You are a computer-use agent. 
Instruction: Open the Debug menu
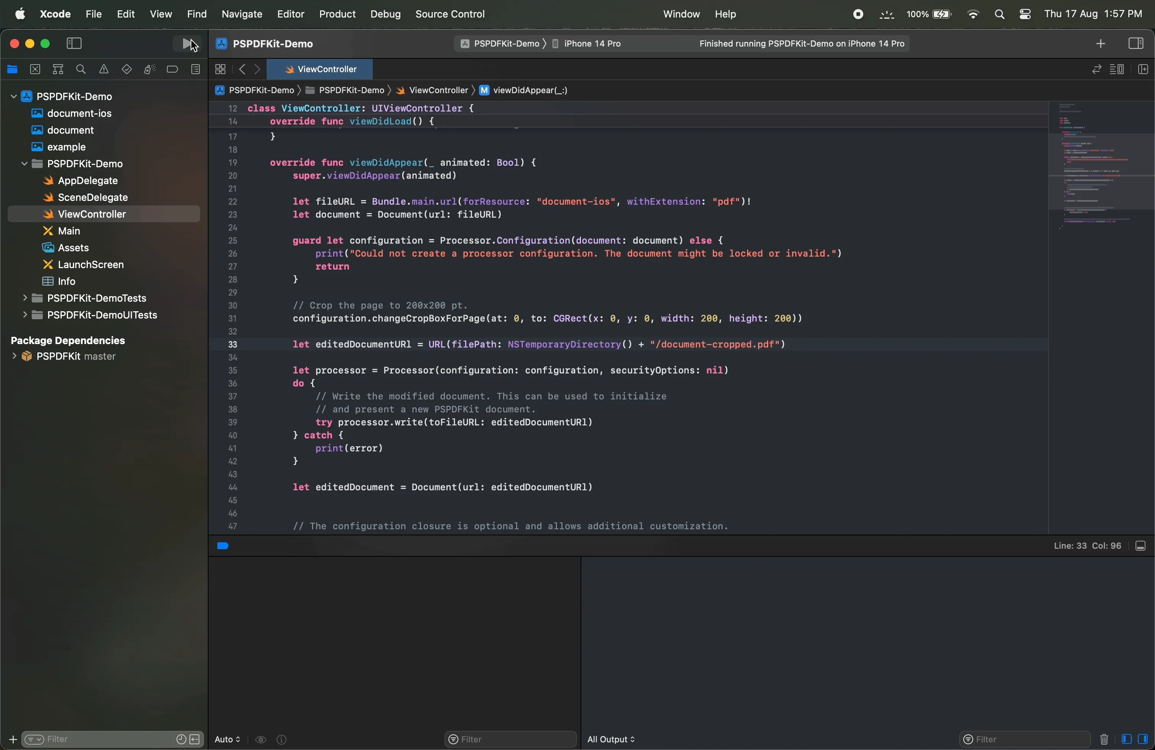coord(385,14)
